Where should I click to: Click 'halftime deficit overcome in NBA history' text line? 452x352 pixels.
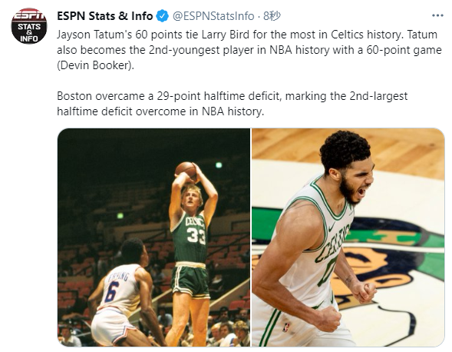pyautogui.click(x=160, y=111)
